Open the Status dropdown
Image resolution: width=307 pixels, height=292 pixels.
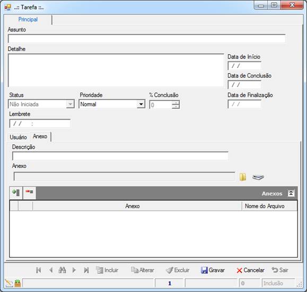pos(70,104)
